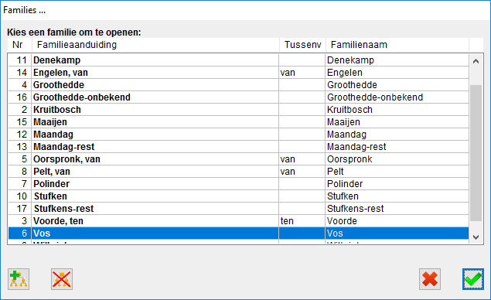Image resolution: width=491 pixels, height=300 pixels.
Task: Click the Familienaam column header
Action: coord(397,45)
